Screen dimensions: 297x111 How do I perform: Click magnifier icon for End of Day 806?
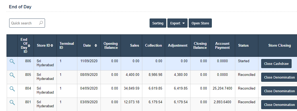point(12,62)
